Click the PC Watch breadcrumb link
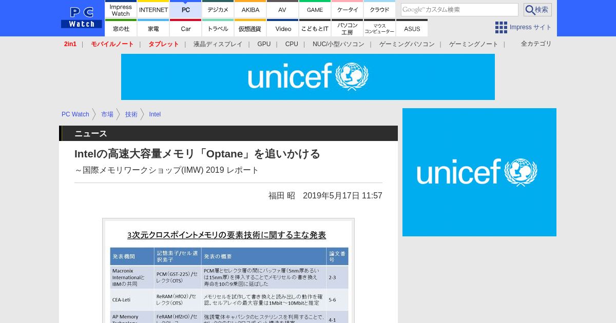 [x=75, y=114]
